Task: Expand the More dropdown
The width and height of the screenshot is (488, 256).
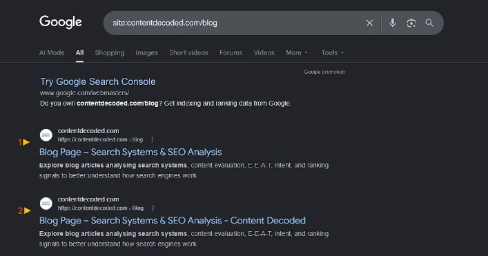Action: tap(297, 52)
